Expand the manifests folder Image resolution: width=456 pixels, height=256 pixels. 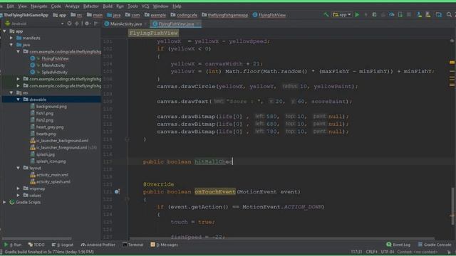pyautogui.click(x=11, y=38)
